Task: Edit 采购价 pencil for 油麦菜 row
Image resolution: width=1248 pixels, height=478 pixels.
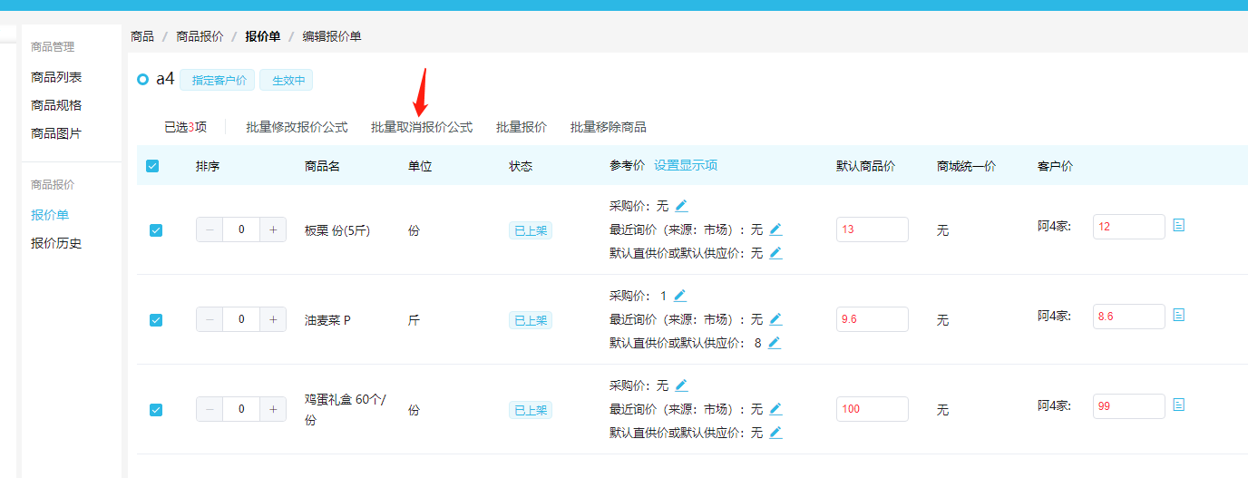Action: click(680, 296)
